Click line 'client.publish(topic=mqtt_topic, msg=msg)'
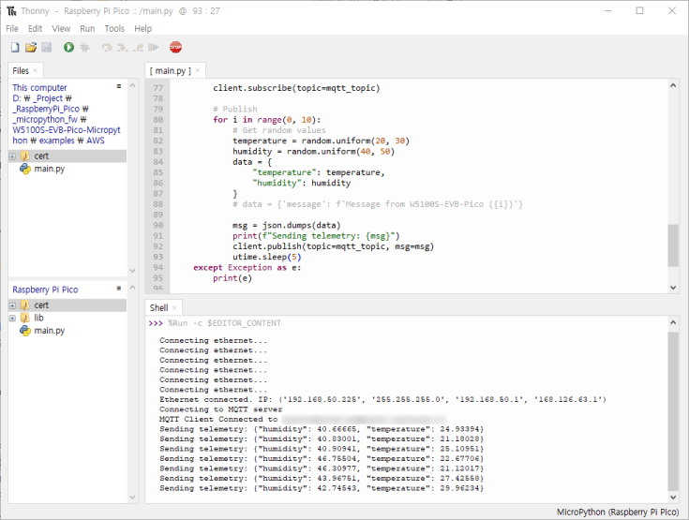This screenshot has height=520, width=689. tap(333, 246)
